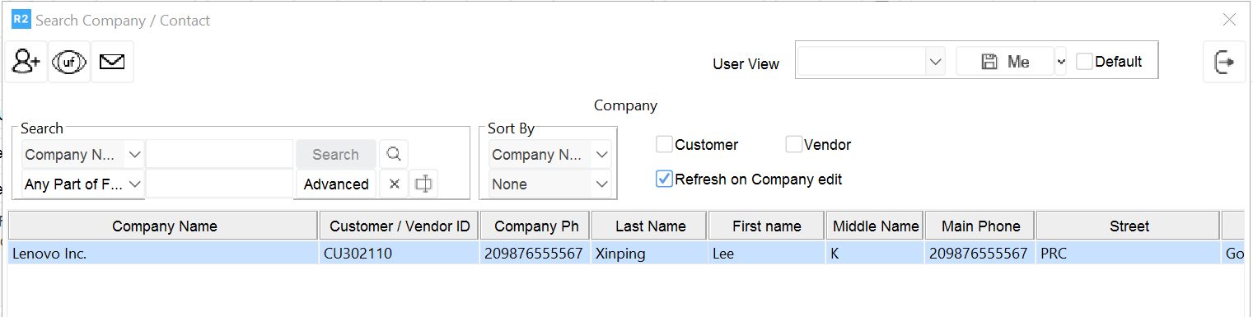Click the magnifying glass search icon
This screenshot has width=1253, height=317.
tap(394, 154)
